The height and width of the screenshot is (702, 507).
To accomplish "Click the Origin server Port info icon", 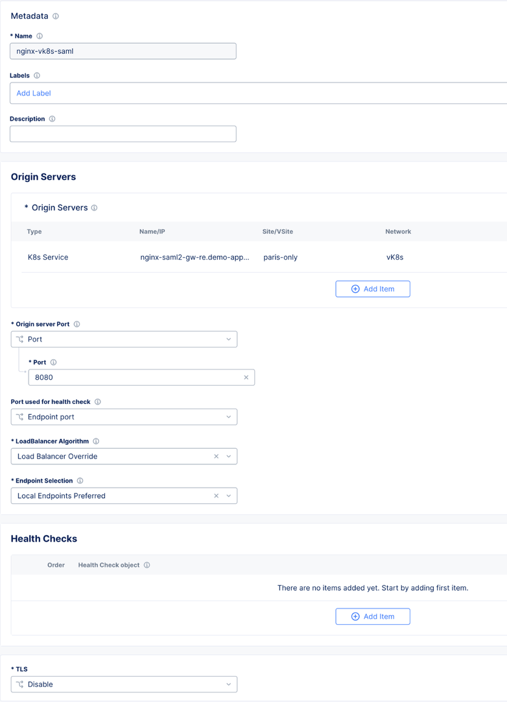I will click(x=77, y=325).
